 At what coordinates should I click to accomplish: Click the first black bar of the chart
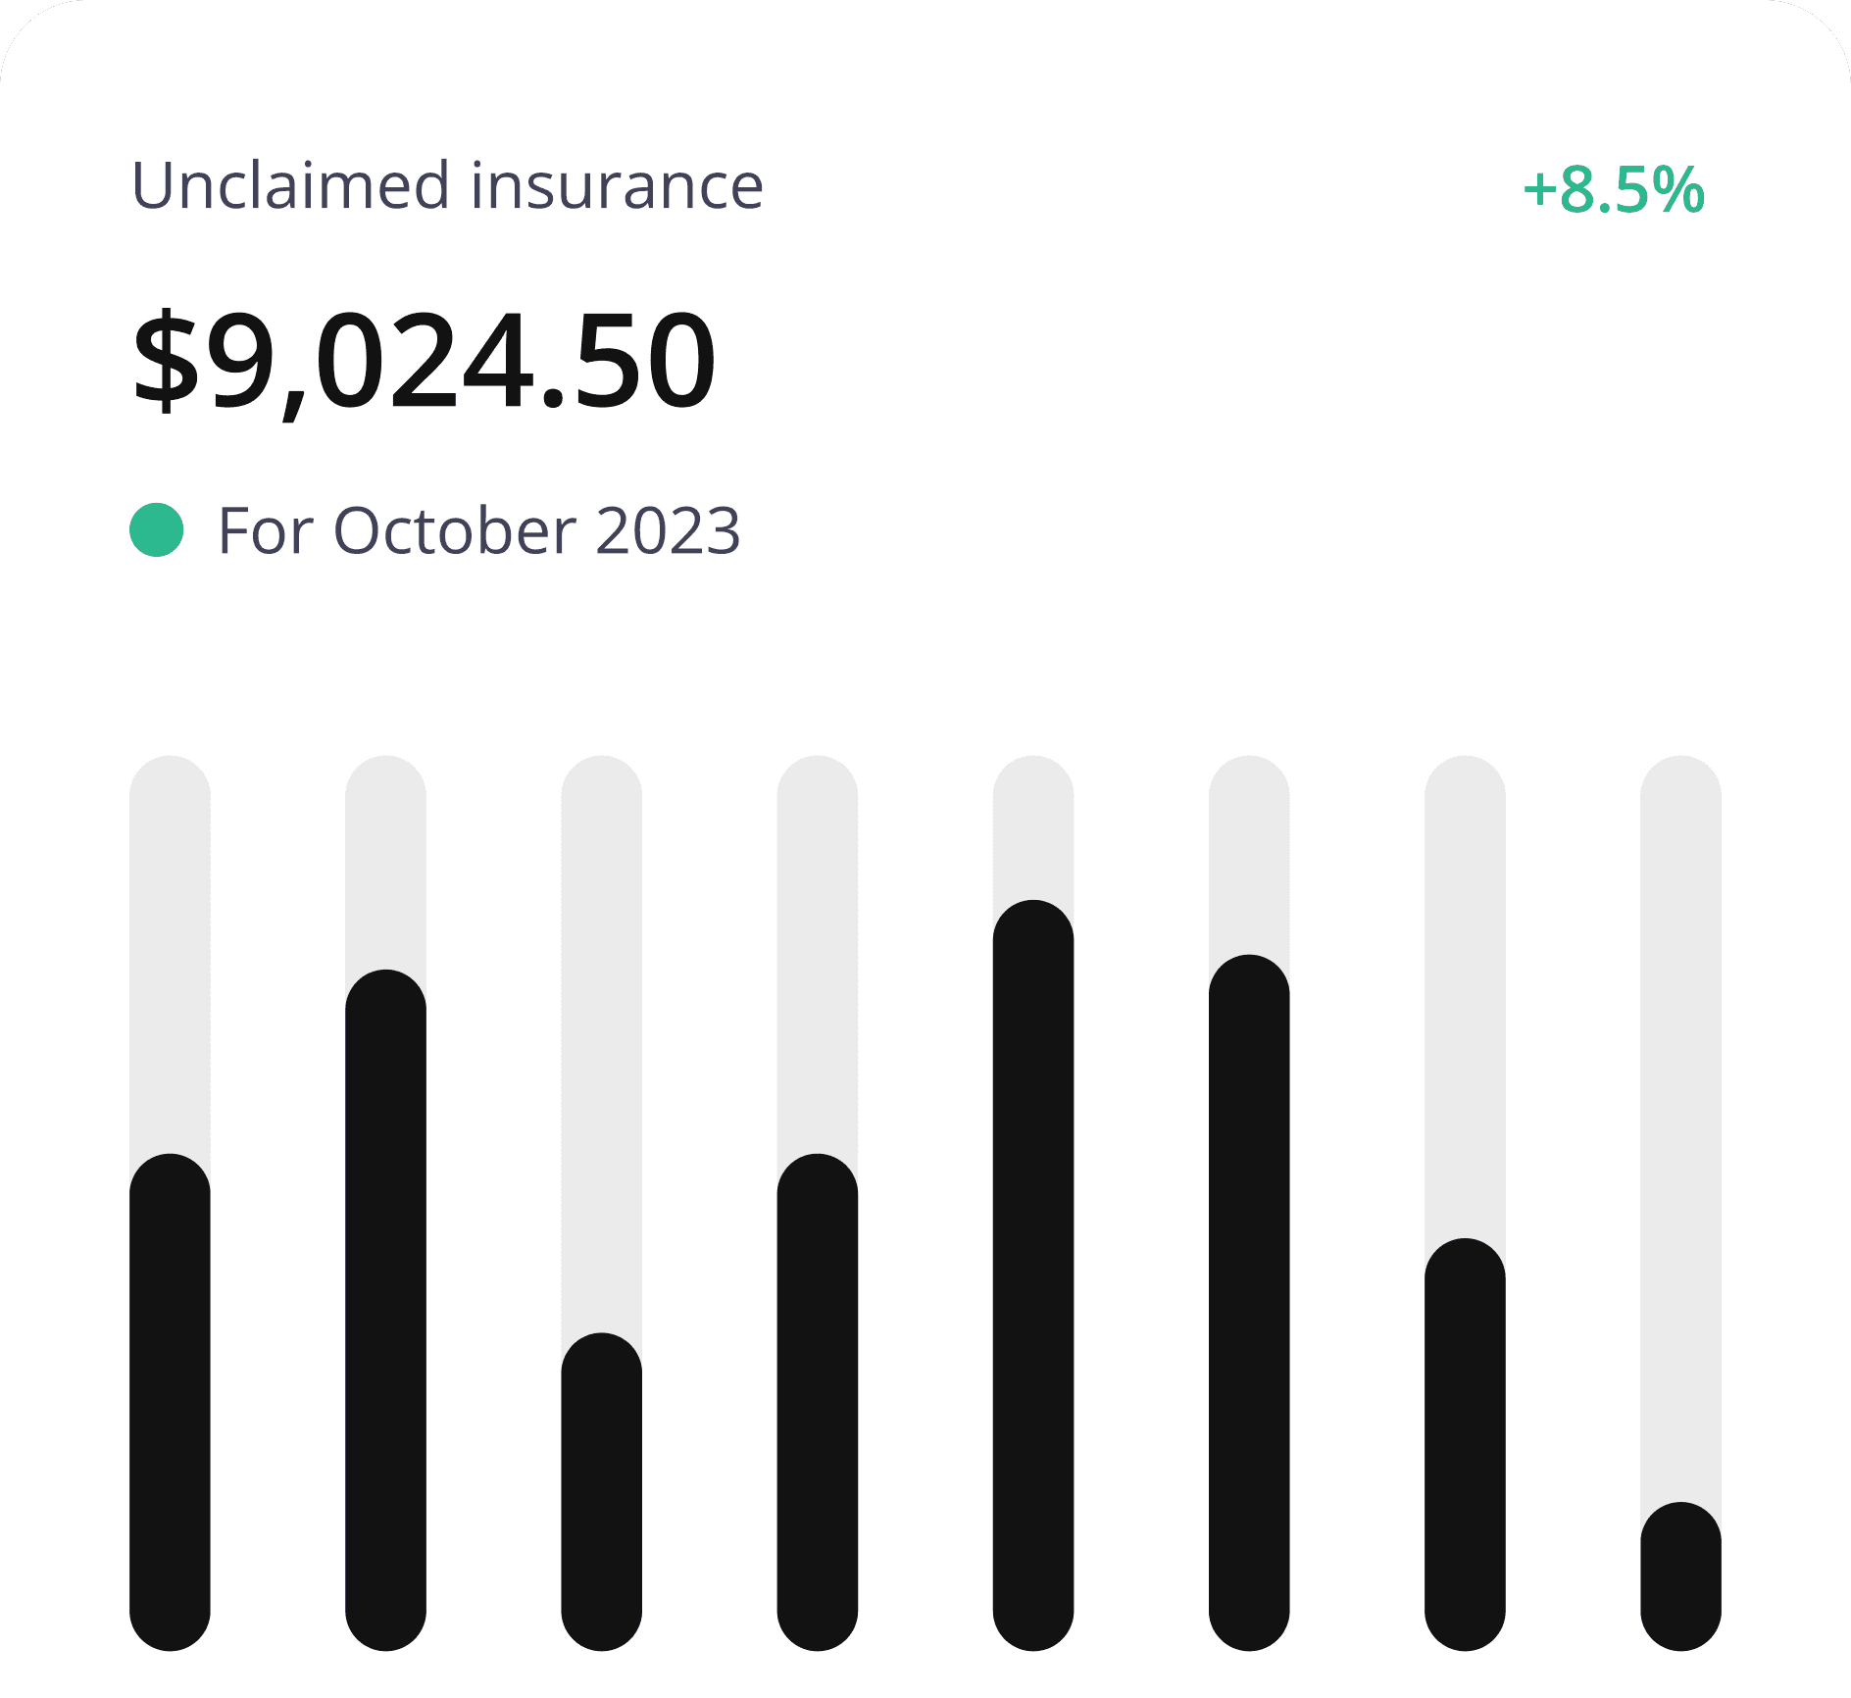(x=170, y=1403)
